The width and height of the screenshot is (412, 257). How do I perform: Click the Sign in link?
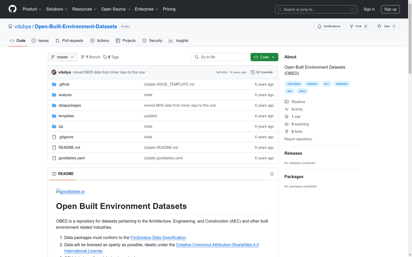[369, 9]
